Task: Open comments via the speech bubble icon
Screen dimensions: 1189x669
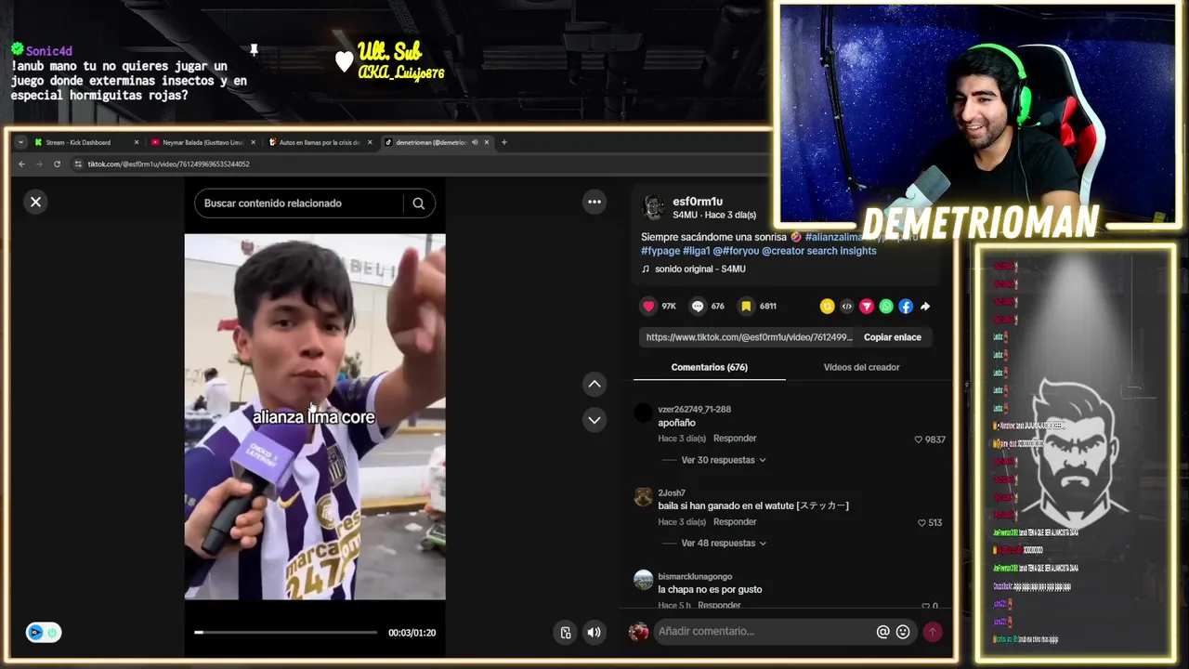Action: click(x=698, y=306)
